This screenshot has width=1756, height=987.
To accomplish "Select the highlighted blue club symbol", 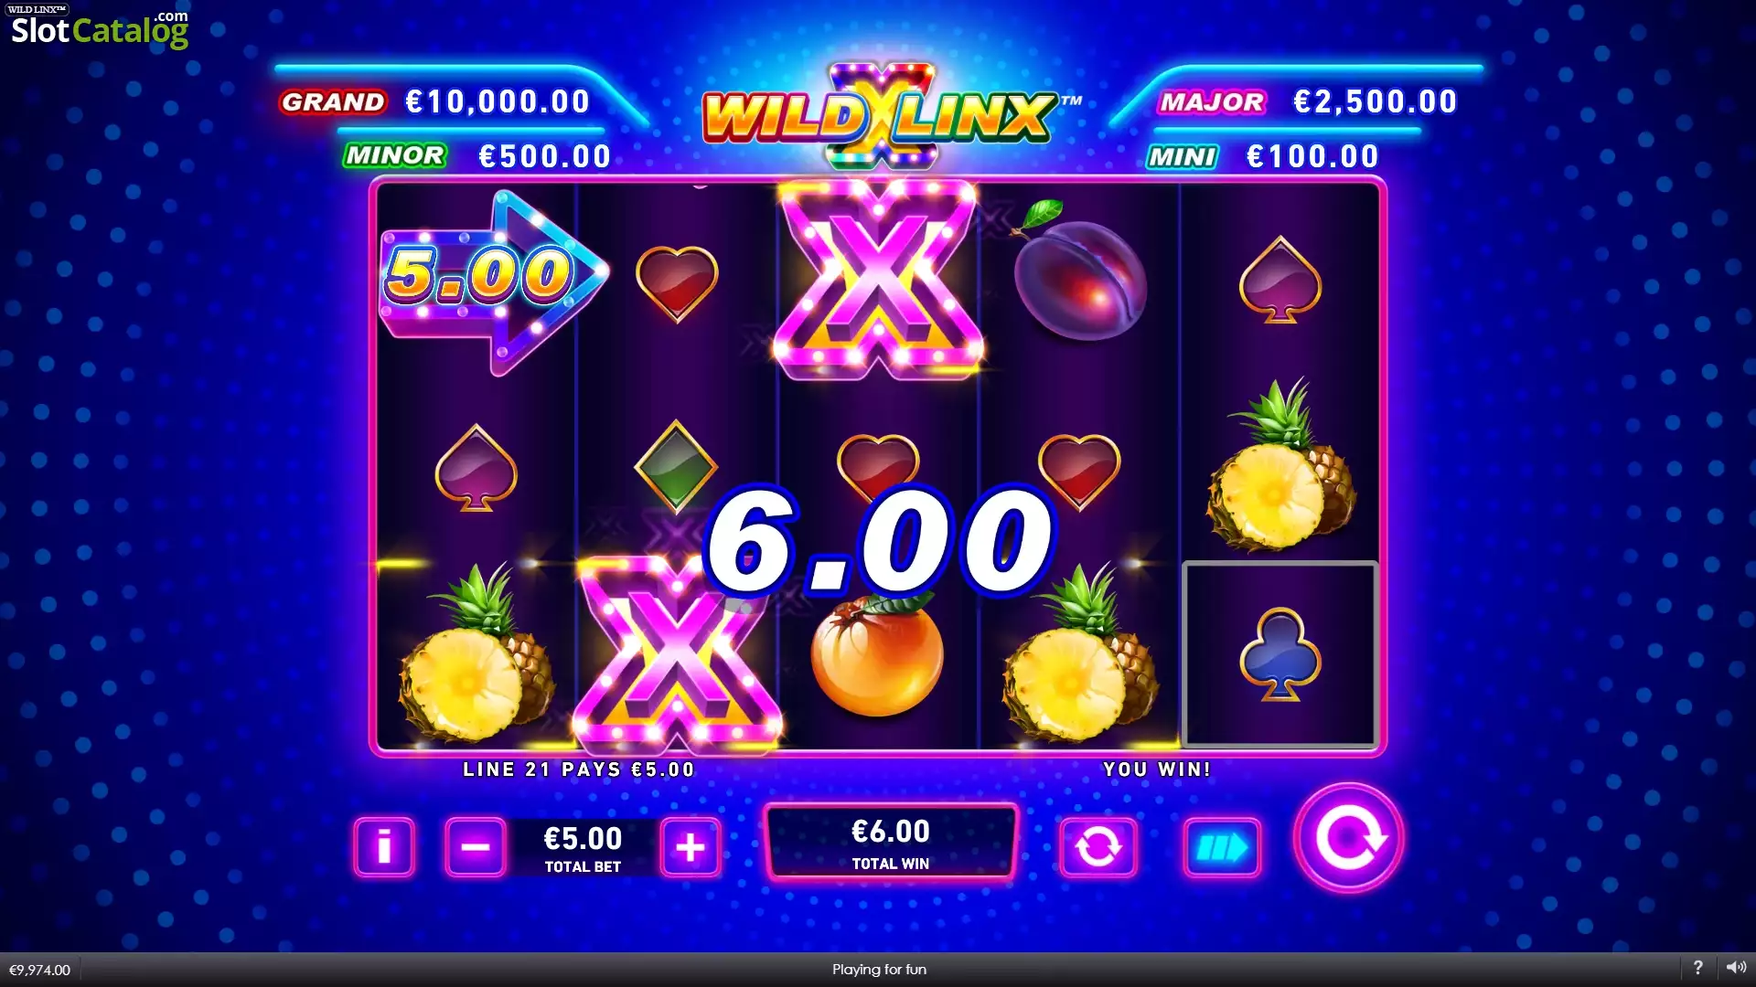I will 1280,654.
